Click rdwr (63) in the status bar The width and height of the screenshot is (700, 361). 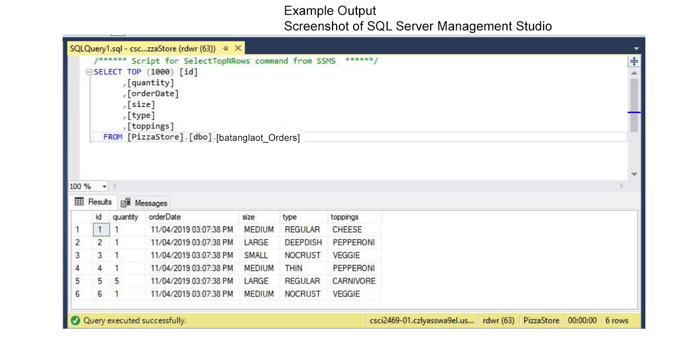498,320
